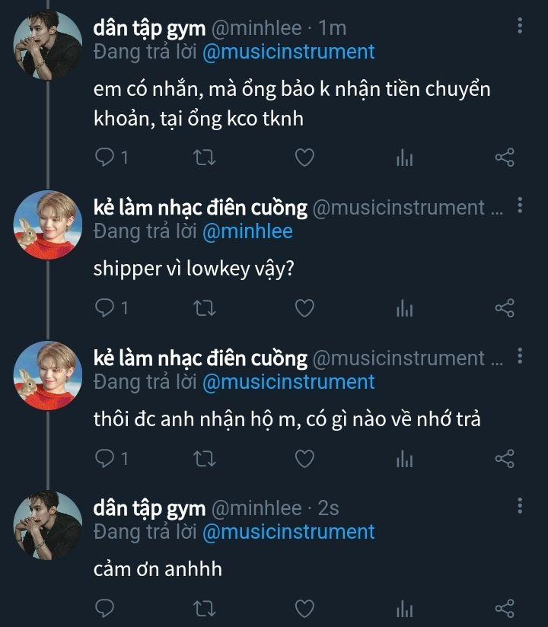Open more options for the first tweet

(x=520, y=27)
